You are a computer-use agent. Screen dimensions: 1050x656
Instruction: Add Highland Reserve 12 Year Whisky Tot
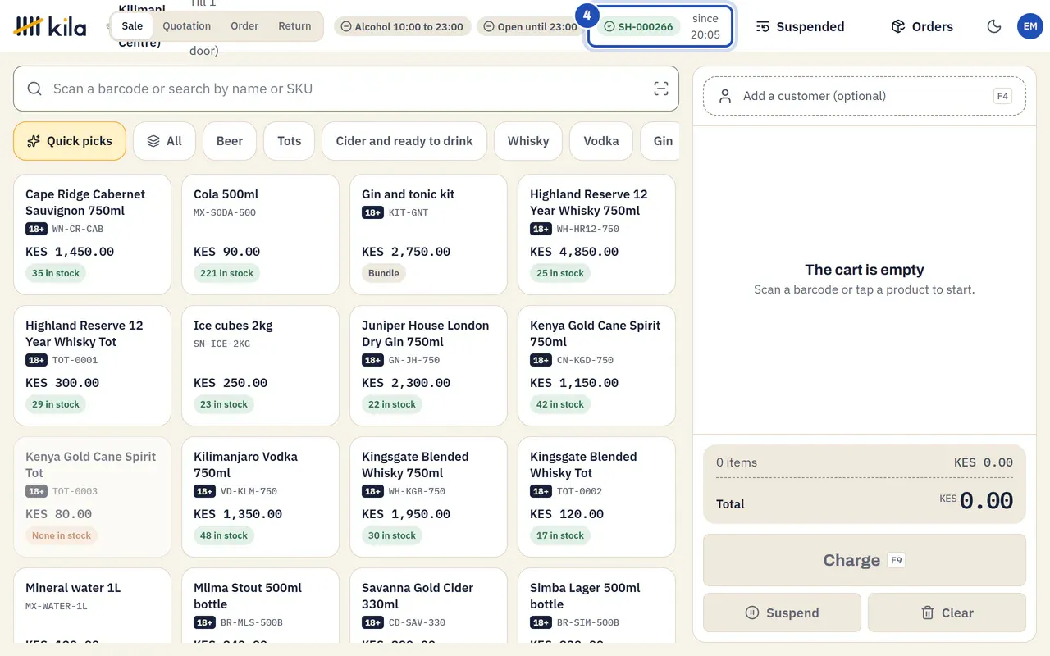92,366
